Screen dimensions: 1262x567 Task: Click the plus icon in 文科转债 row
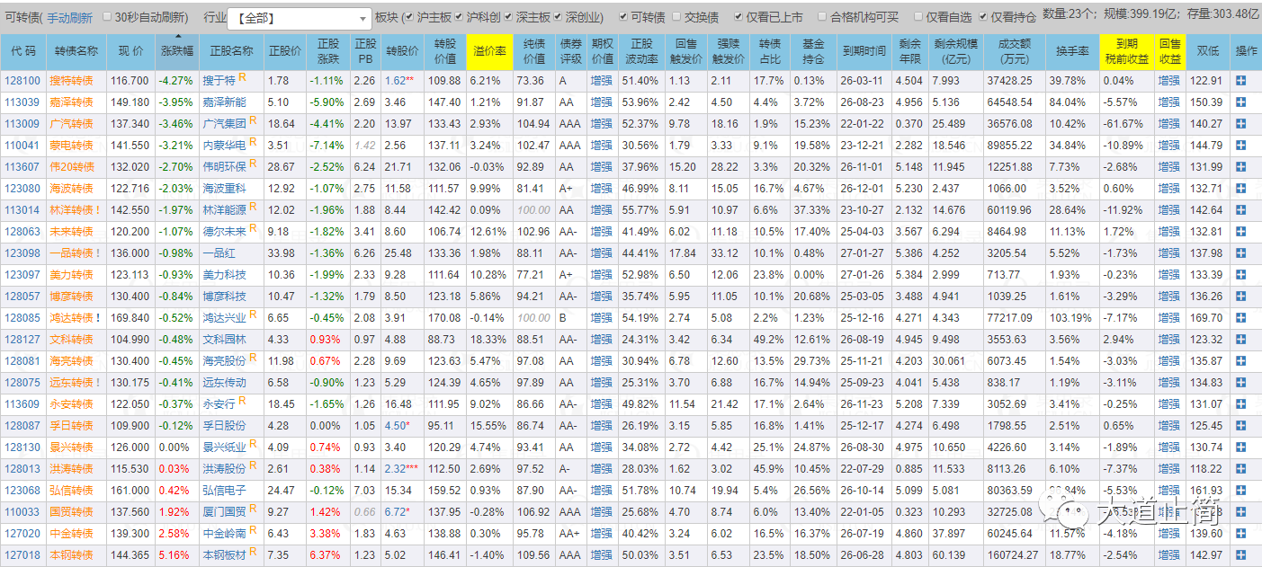pyautogui.click(x=1241, y=340)
